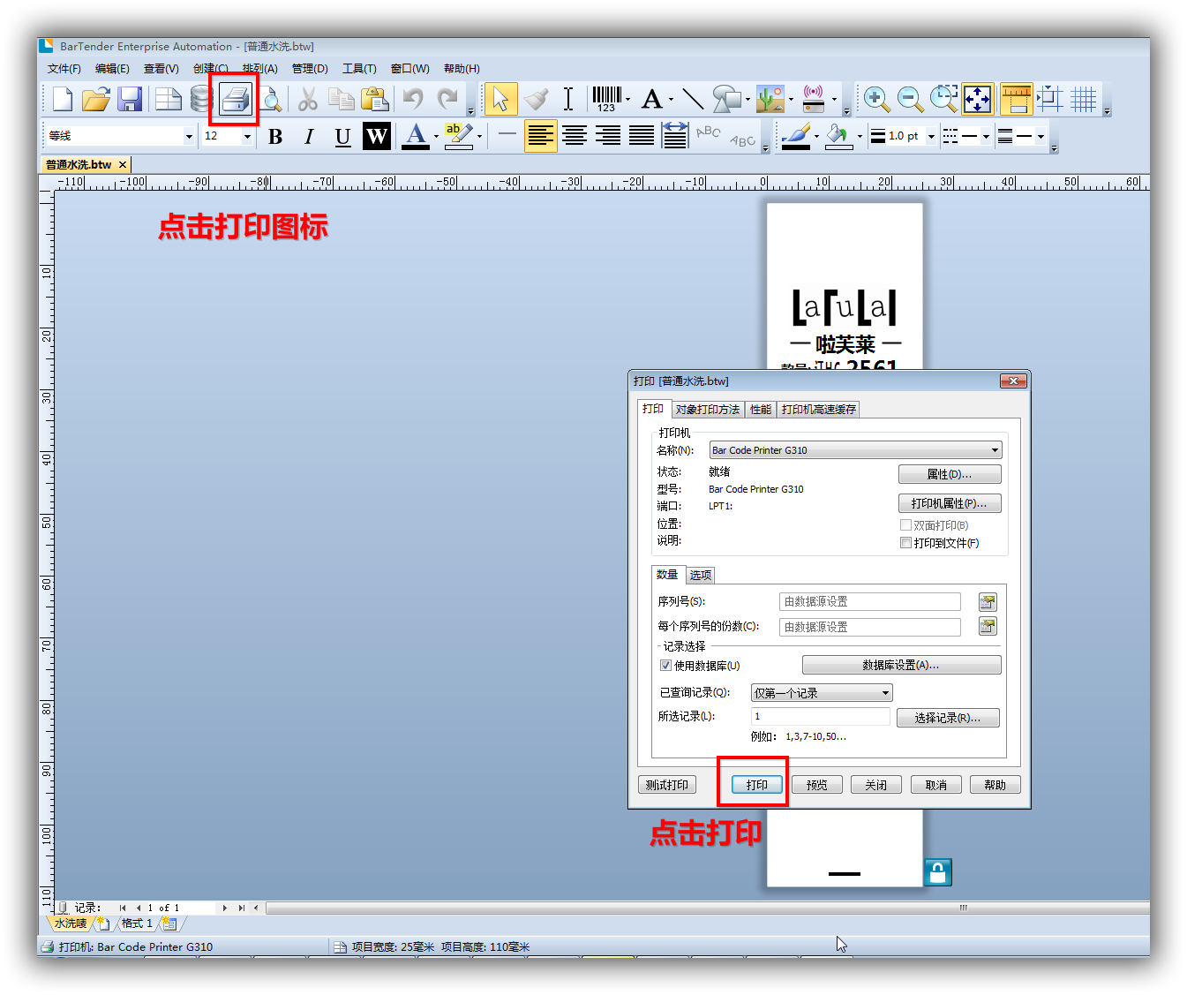Expand the printer name dropdown
The width and height of the screenshot is (1187, 995).
[x=995, y=450]
